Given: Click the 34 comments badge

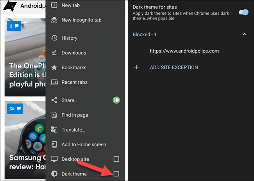Looking at the screenshot, I should coord(15,109).
